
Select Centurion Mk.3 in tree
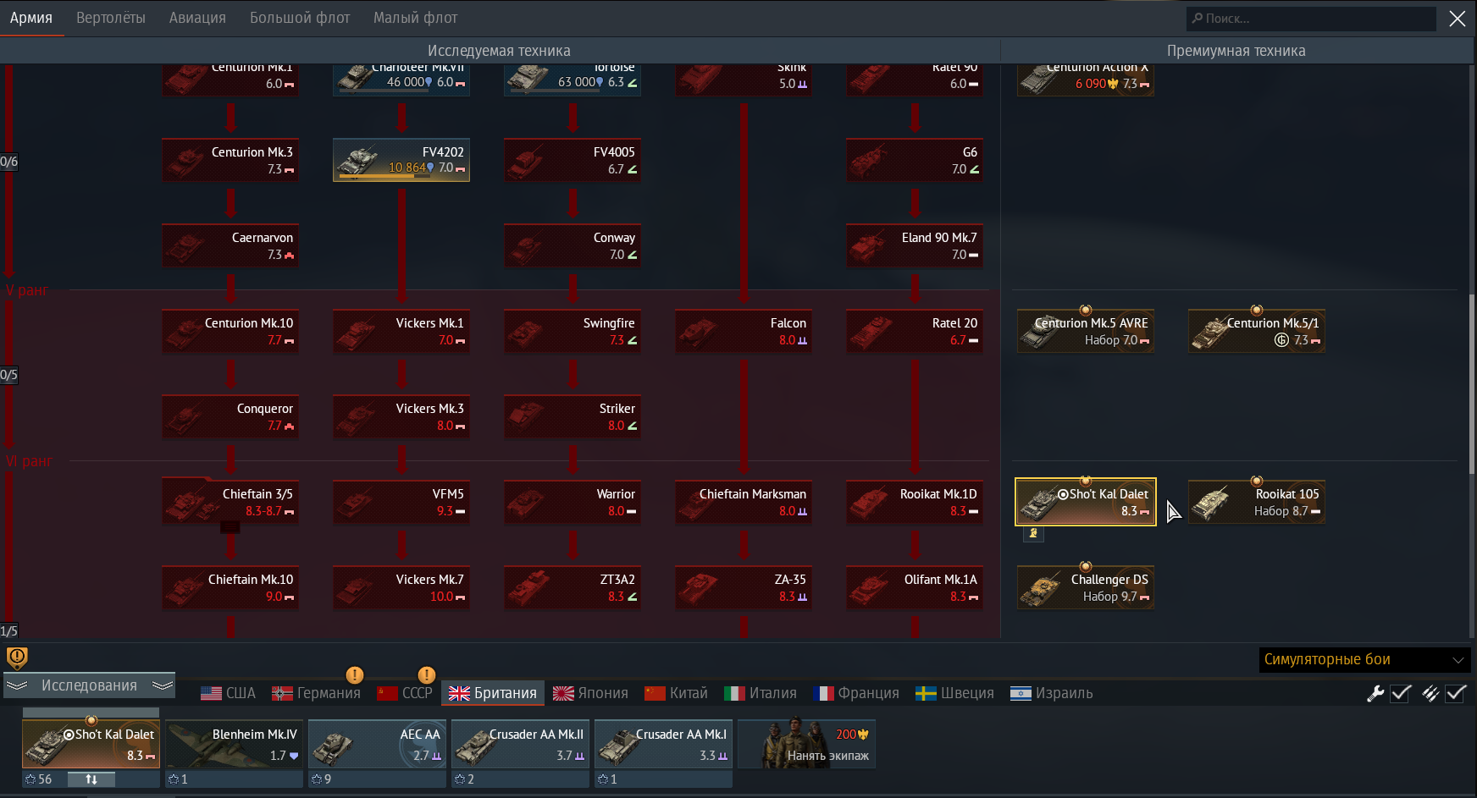230,160
